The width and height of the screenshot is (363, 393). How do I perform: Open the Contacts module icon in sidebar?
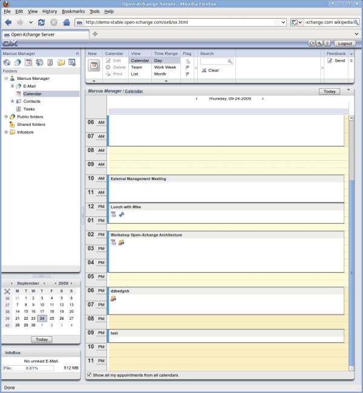tap(39, 62)
